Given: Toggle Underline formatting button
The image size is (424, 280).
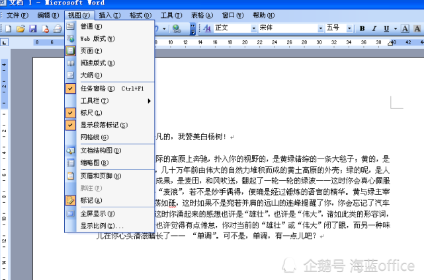Looking at the screenshot, I should point(386,28).
